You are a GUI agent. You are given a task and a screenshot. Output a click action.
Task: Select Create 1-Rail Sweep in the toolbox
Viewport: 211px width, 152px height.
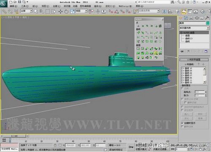pos(138,58)
